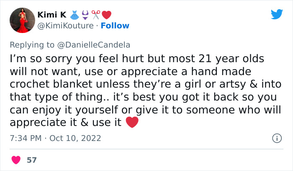Click the red heart ending the tweet text
293x171 pixels.
[132, 123]
